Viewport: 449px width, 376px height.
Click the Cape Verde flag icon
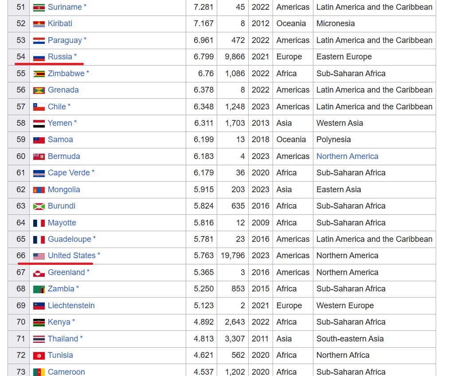click(x=39, y=173)
